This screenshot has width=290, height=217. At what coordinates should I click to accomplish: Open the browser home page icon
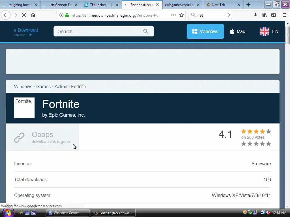coord(33,15)
